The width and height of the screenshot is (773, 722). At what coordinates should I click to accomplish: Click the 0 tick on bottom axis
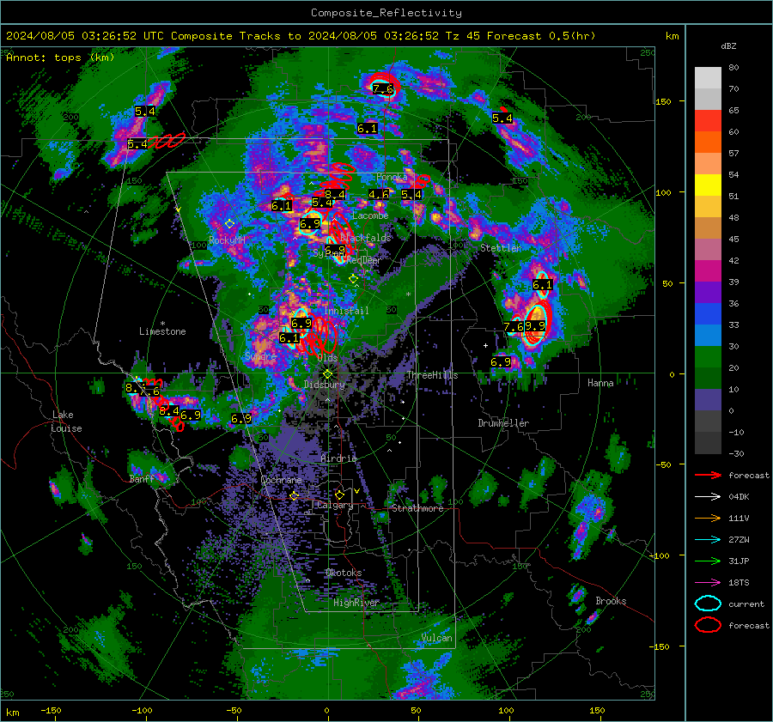(x=327, y=710)
